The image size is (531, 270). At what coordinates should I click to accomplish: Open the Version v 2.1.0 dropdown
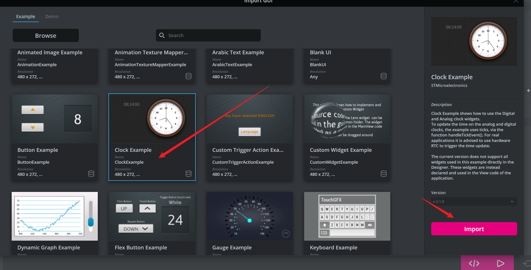click(x=474, y=201)
